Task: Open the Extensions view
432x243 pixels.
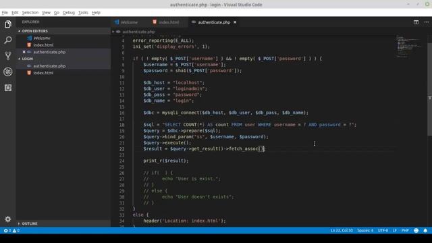Action: pos(7,88)
